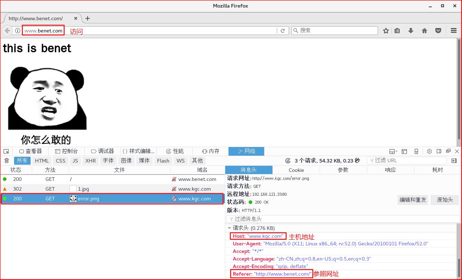462x280 pixels.
Task: Filter requests by JS type
Action: tap(75, 161)
